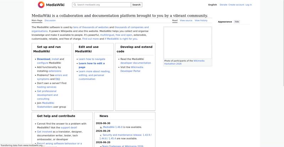Viewport: 284px width, 147px height.
Task: Follow the free and open link
Action: tap(124, 35)
